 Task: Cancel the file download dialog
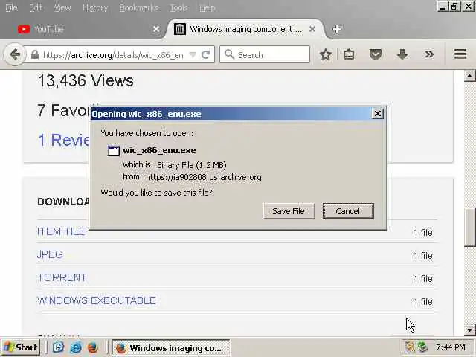[348, 211]
